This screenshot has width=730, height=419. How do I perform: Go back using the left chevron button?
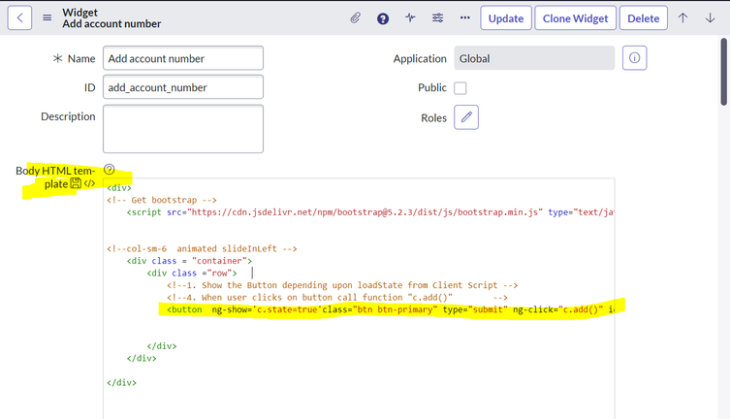pyautogui.click(x=19, y=18)
